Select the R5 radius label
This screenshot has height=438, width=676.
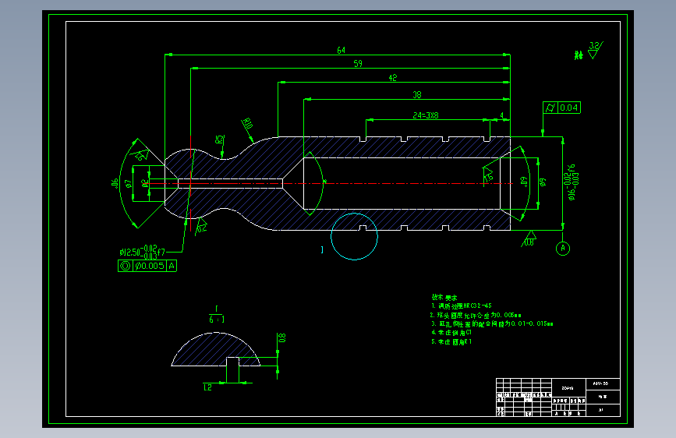[x=219, y=140]
